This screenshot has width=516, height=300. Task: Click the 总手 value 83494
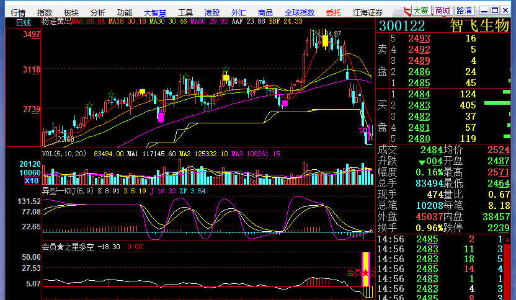pyautogui.click(x=429, y=183)
